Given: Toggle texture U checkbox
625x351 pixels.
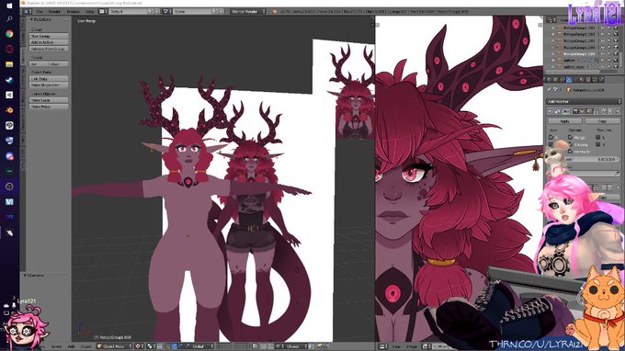Looking at the screenshot, I should tap(598, 137).
